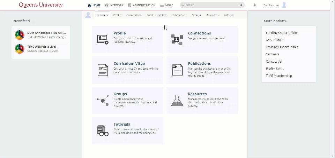The image size is (335, 158).
Task: Click the user avatar in top bar
Action: tap(284, 5)
